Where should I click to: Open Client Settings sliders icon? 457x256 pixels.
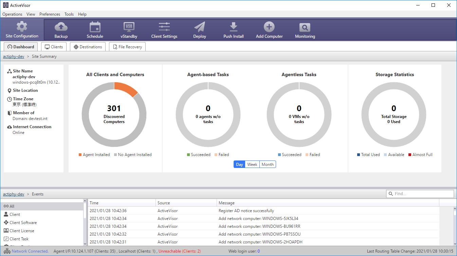pyautogui.click(x=164, y=27)
